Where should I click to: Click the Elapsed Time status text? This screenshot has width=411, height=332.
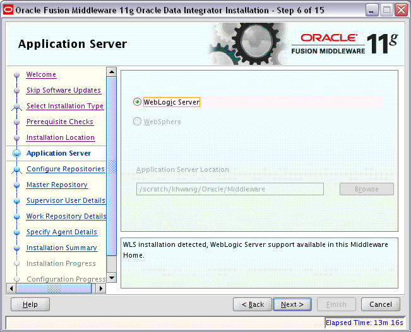click(x=364, y=323)
